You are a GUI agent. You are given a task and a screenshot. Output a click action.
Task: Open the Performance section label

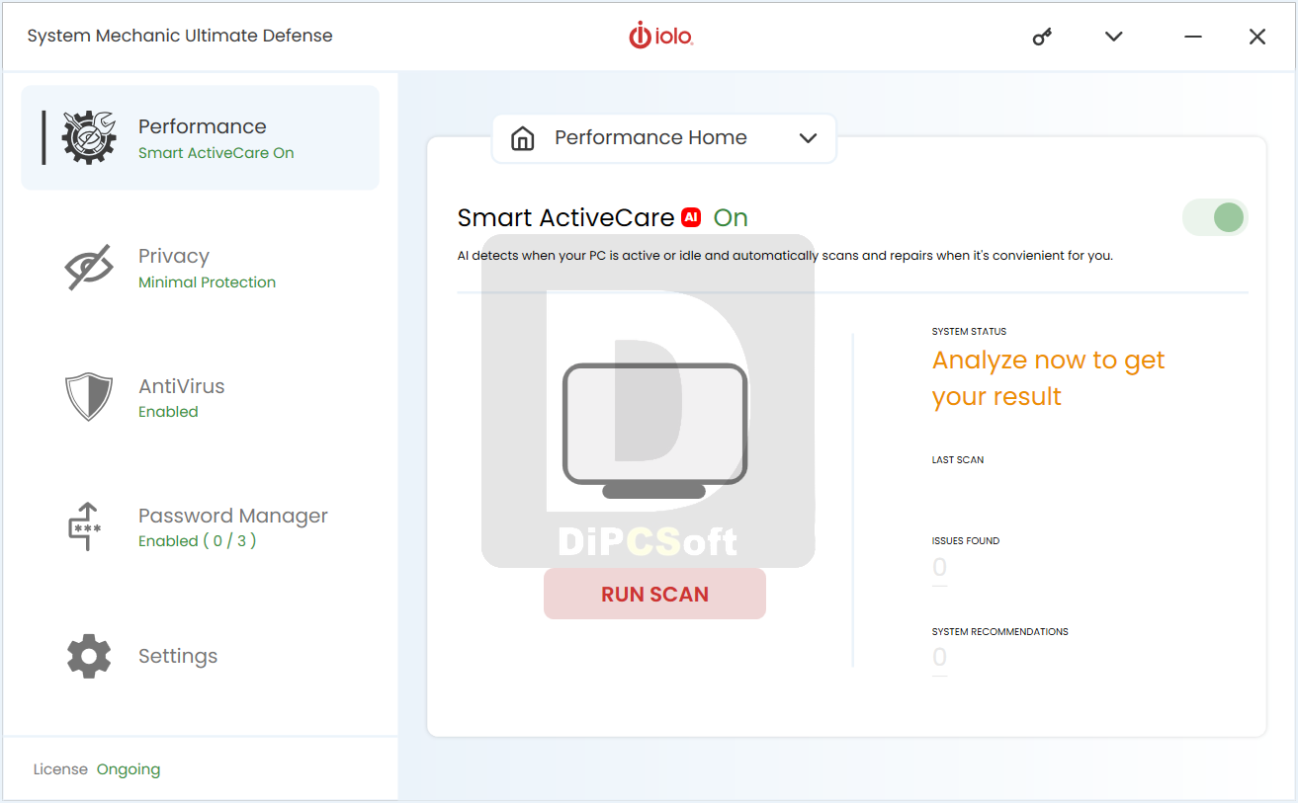point(203,126)
